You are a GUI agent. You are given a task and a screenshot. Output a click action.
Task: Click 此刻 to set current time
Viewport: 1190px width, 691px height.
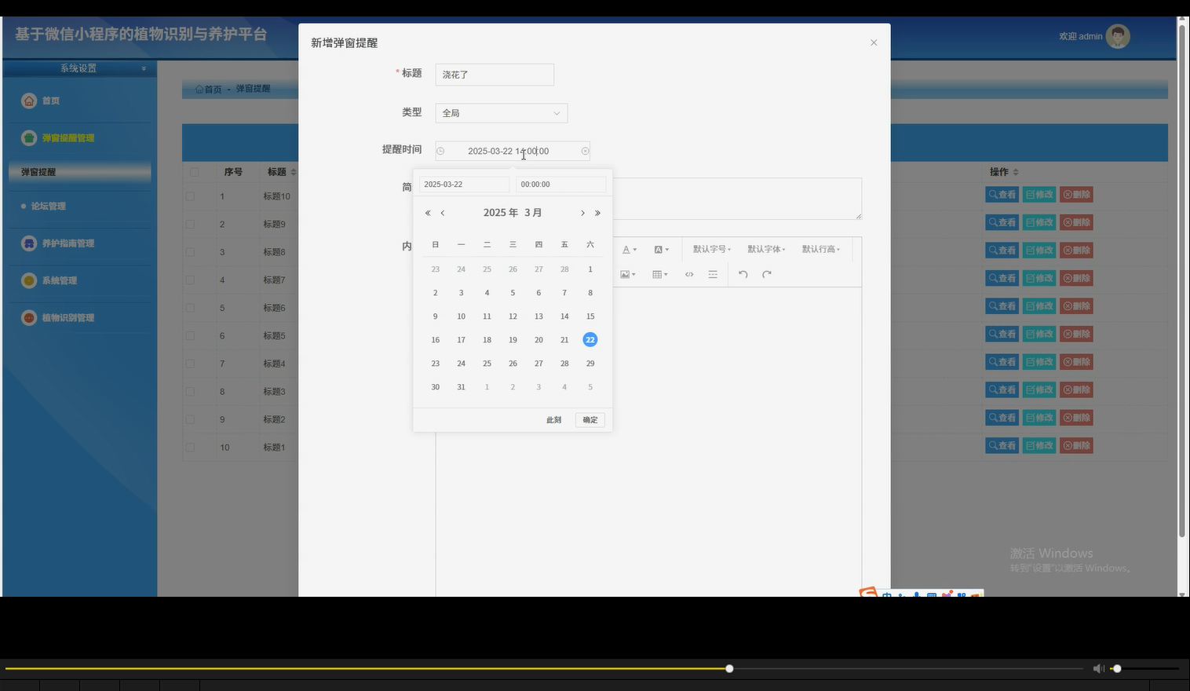[x=553, y=419]
